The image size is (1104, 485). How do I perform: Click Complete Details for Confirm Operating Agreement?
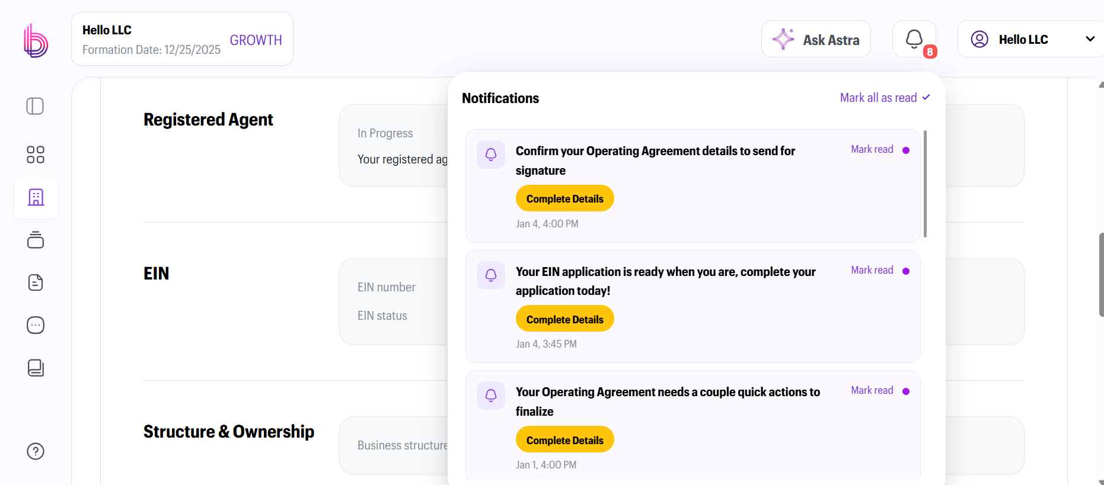click(x=564, y=198)
